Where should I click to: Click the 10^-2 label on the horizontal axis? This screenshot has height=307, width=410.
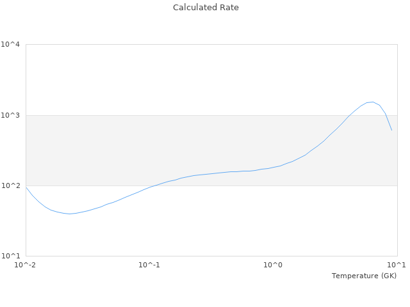(x=26, y=265)
